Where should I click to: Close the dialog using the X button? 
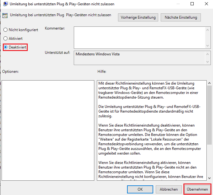(206, 4)
